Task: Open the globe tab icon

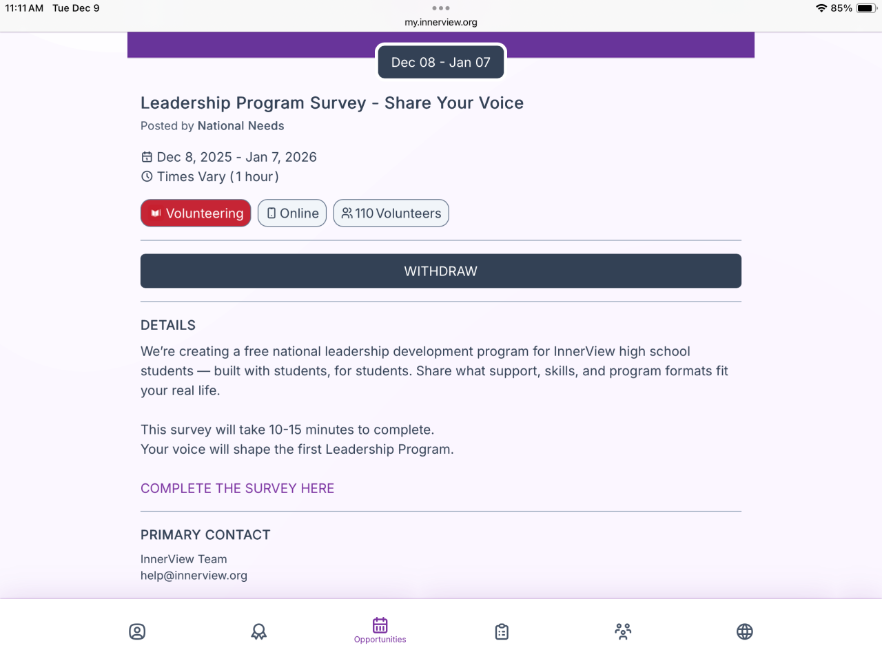Action: [744, 631]
